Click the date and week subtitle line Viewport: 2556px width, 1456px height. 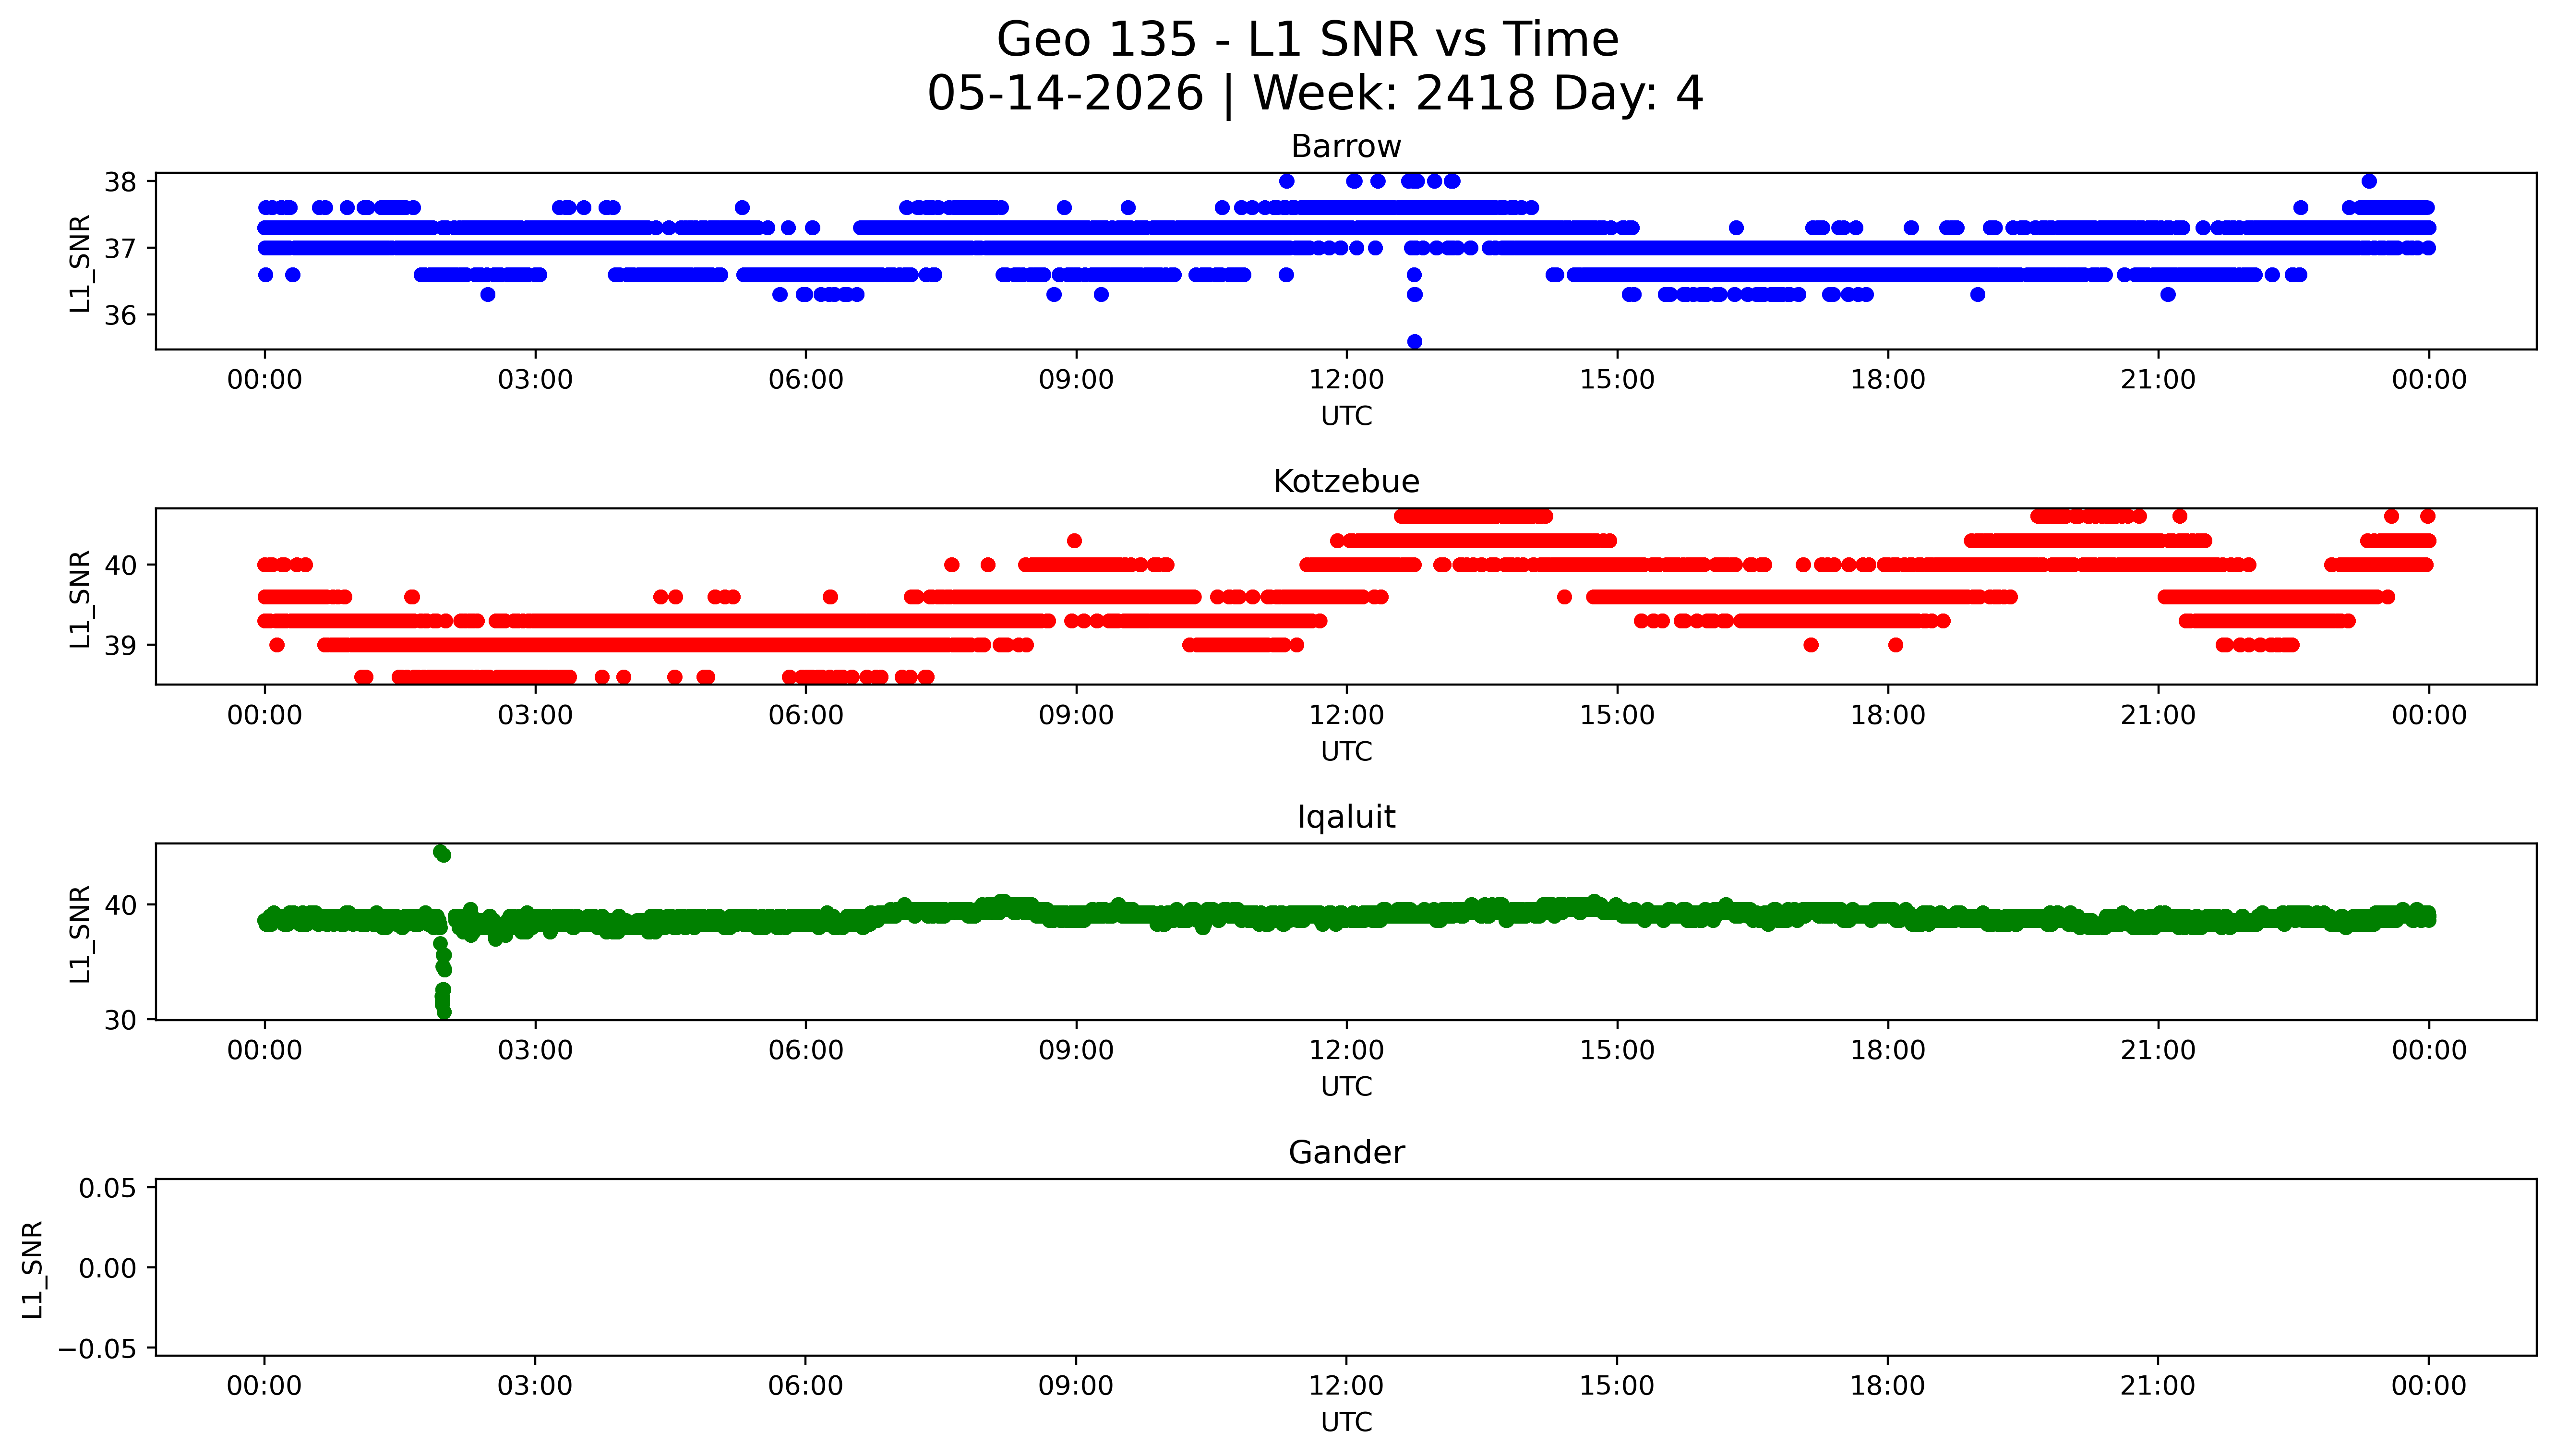pos(1315,93)
